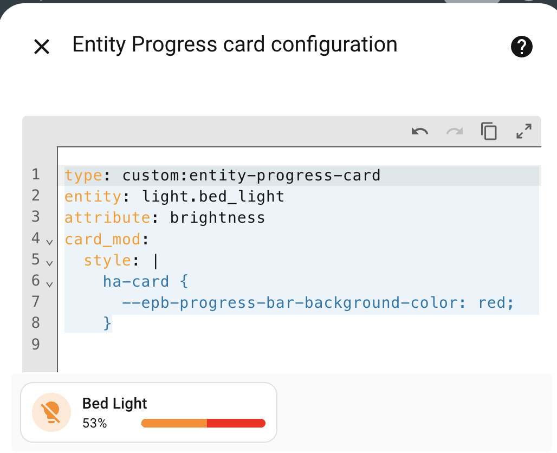Click the redo arrow icon
Image resolution: width=557 pixels, height=453 pixels.
pos(455,131)
